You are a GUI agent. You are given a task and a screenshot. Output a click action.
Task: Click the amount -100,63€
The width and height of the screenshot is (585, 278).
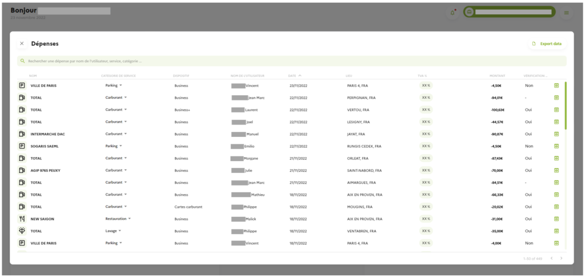coord(498,110)
